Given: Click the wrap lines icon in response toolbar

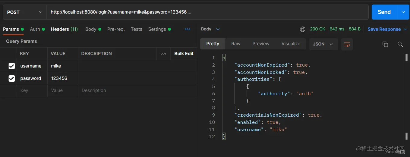Looking at the screenshot, I should [347, 44].
